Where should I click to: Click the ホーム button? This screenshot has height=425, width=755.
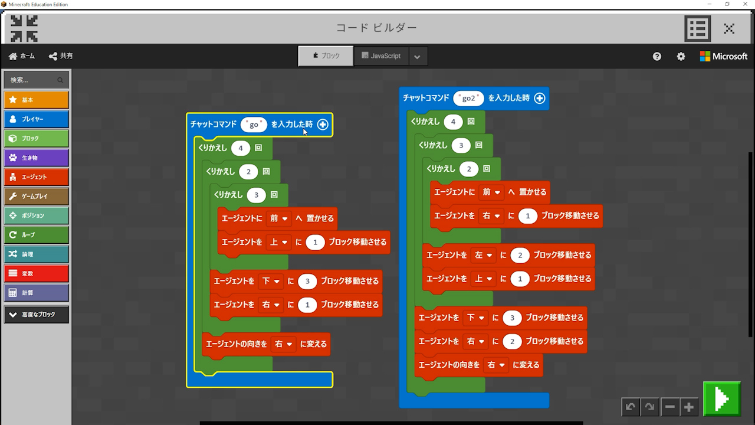pyautogui.click(x=22, y=56)
